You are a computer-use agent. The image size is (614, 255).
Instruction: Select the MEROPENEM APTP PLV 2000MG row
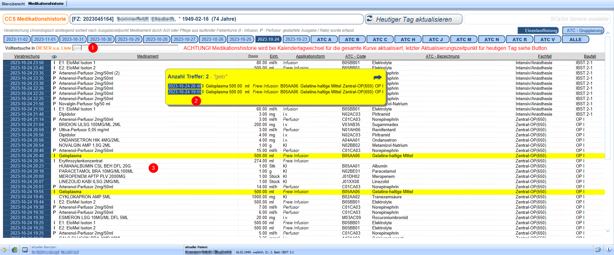click(x=304, y=177)
